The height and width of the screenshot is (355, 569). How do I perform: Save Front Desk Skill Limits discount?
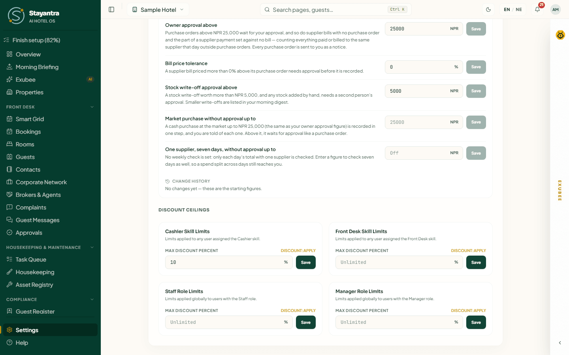pos(476,262)
